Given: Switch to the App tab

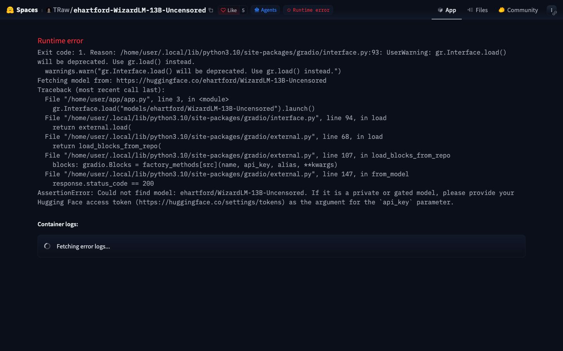Looking at the screenshot, I should 446,10.
